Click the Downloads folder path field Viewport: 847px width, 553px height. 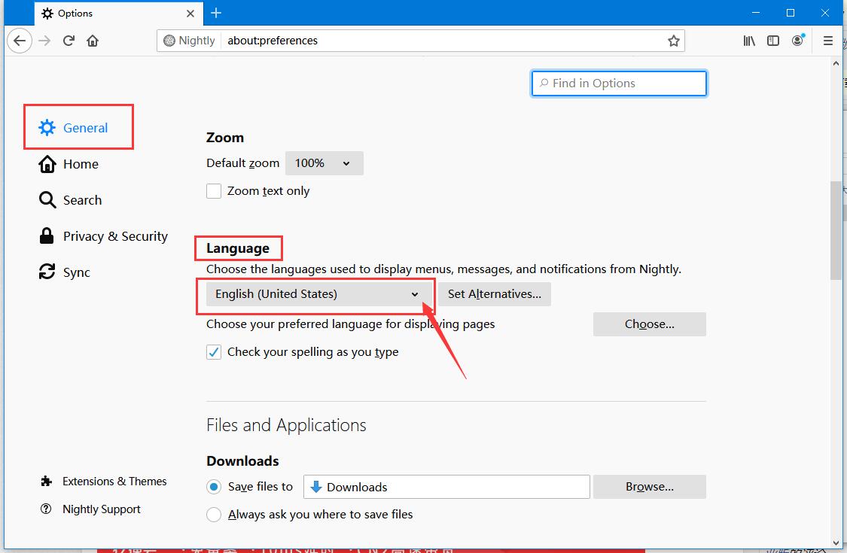446,487
